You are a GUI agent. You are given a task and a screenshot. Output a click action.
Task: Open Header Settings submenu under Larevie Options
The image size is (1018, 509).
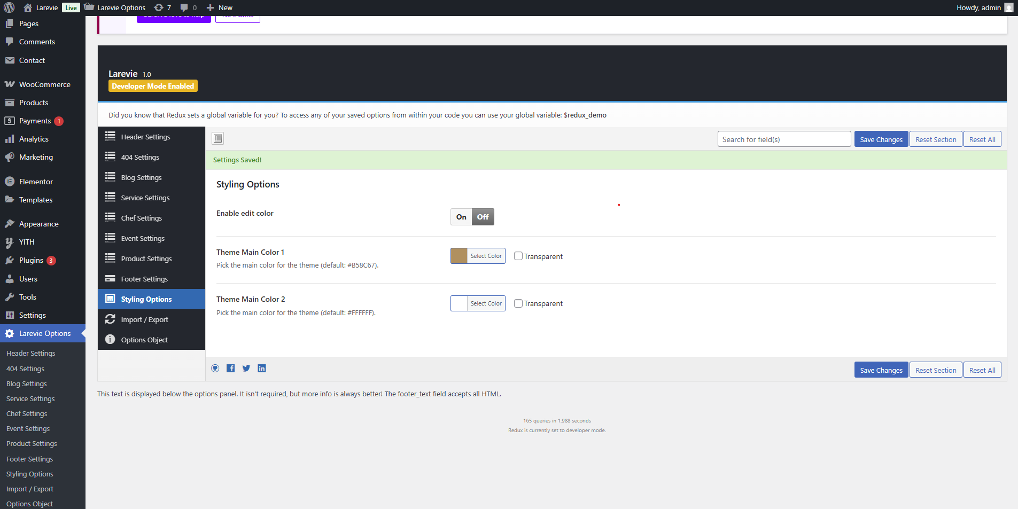click(31, 353)
